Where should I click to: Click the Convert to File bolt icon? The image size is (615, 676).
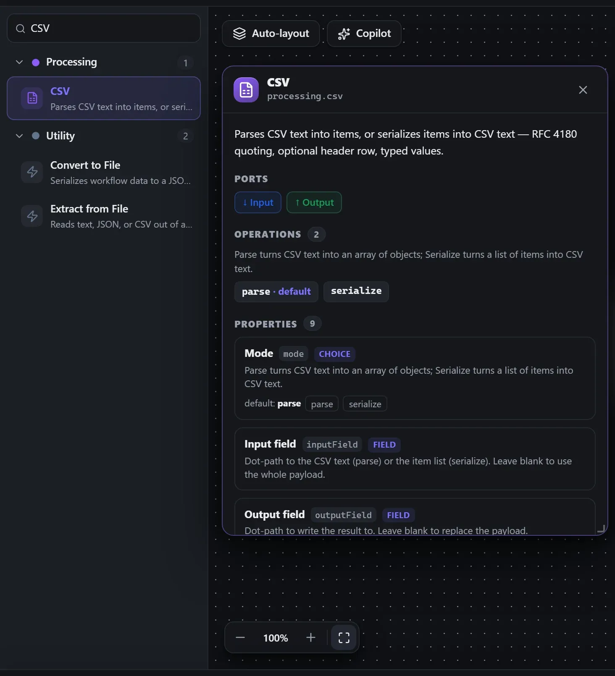click(x=32, y=172)
